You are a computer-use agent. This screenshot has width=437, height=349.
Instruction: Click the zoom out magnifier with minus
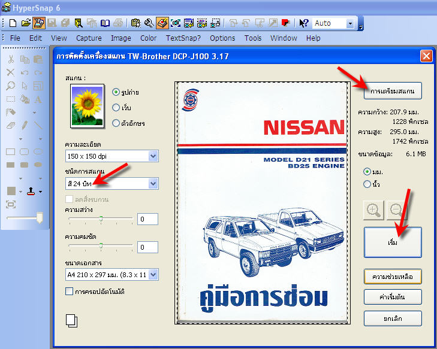point(396,210)
